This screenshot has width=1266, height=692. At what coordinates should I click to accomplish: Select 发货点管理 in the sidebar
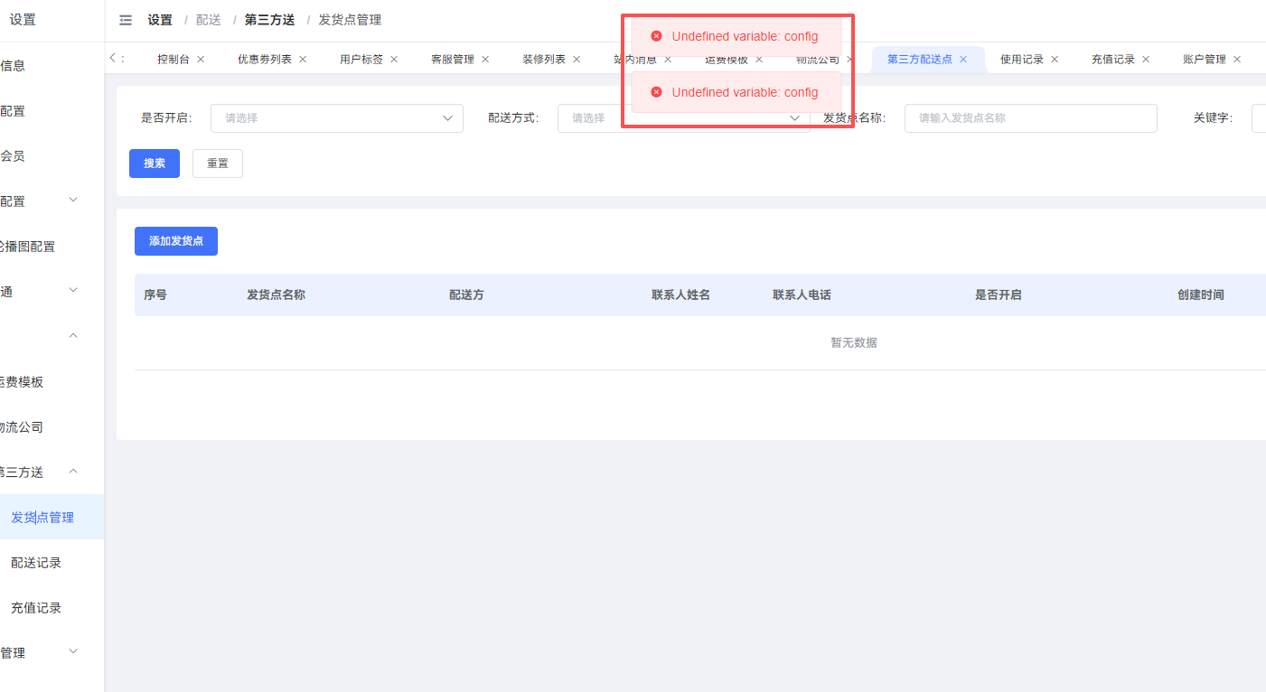point(42,518)
